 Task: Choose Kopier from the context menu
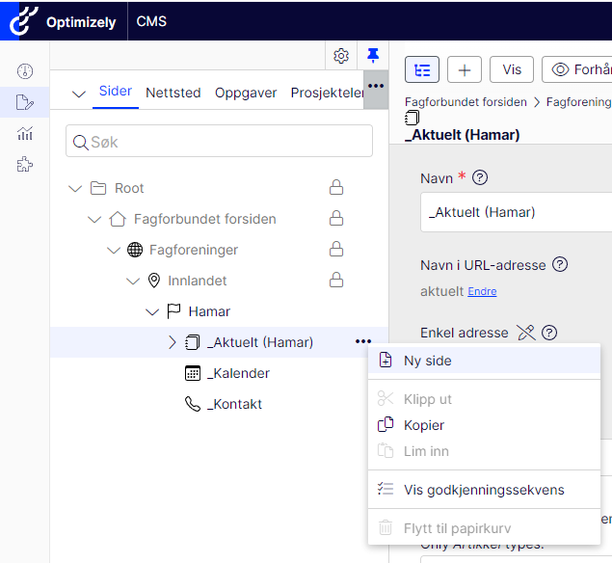[423, 425]
